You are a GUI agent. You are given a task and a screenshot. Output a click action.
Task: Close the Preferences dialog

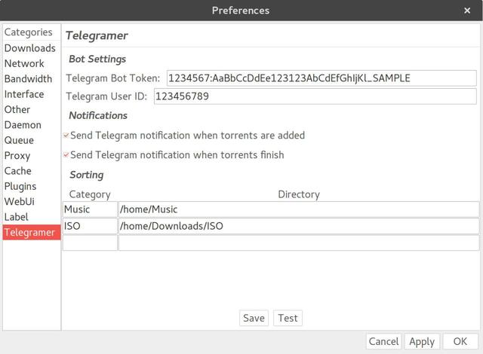467,11
